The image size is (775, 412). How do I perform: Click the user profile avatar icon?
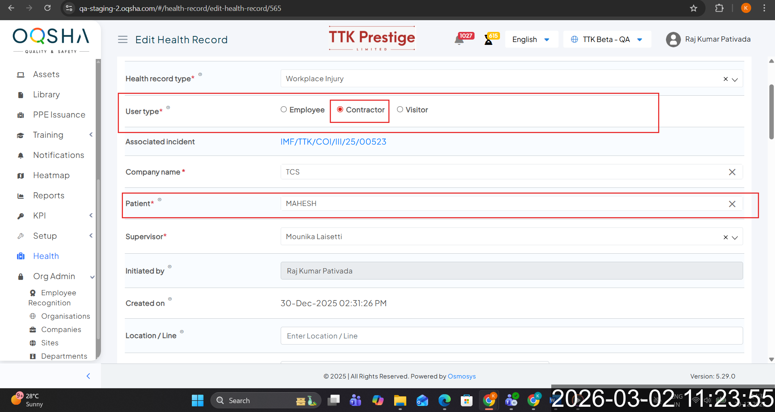click(673, 40)
